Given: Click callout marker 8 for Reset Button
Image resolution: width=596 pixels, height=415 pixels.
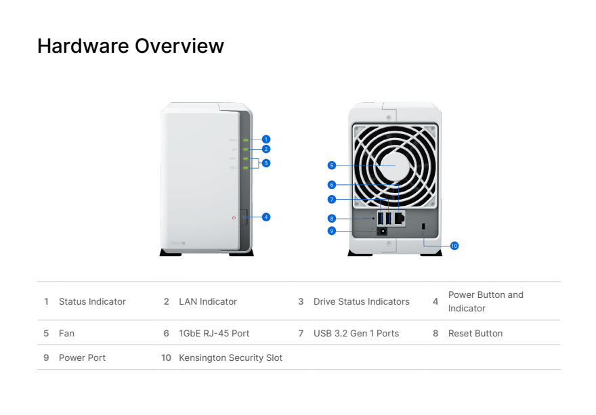Looking at the screenshot, I should 332,219.
